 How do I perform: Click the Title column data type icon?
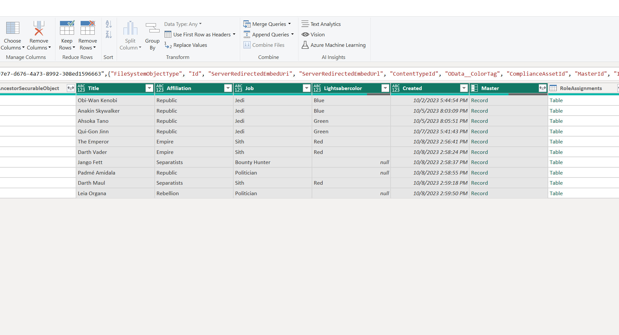coord(81,88)
